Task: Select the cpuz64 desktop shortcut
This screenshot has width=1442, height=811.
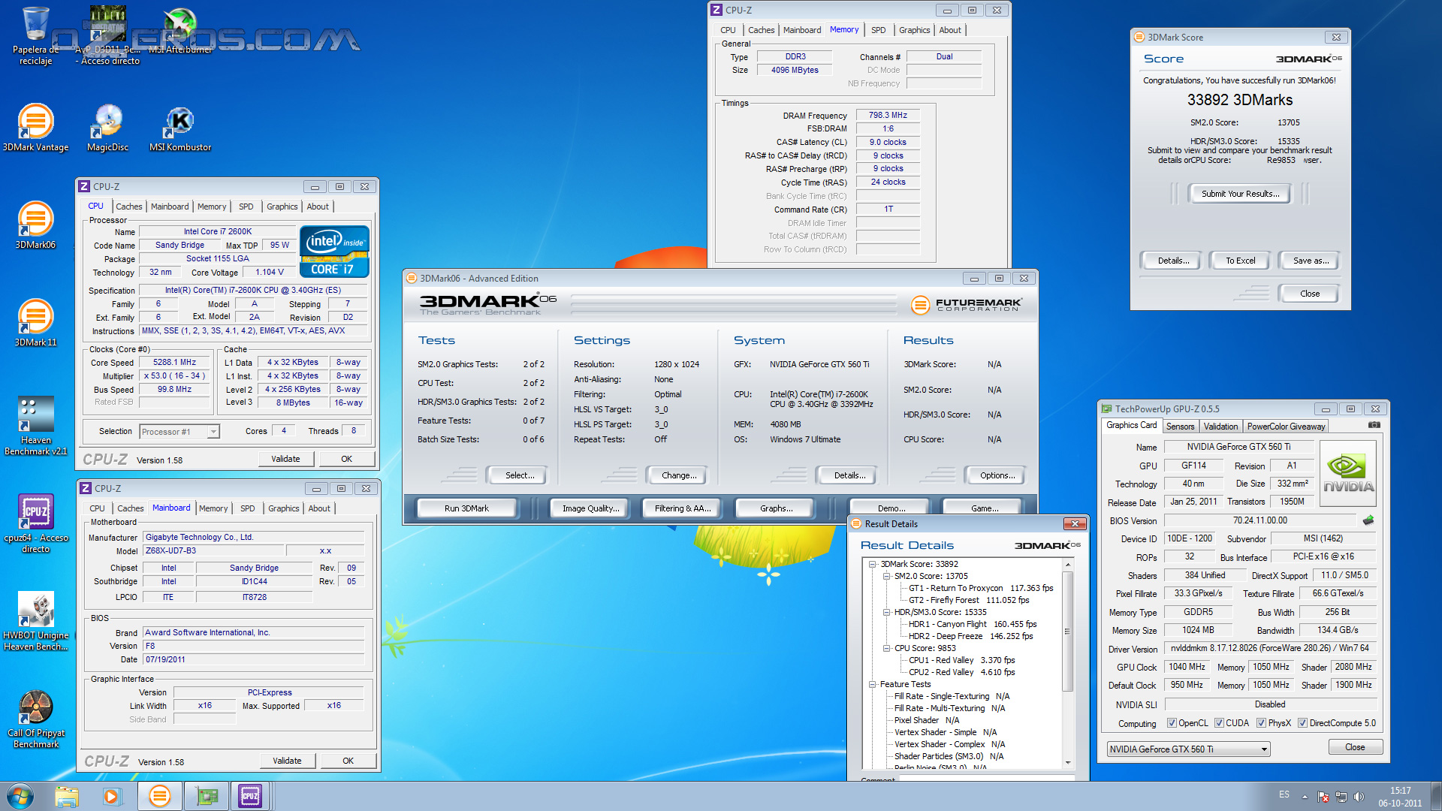Action: click(x=35, y=523)
